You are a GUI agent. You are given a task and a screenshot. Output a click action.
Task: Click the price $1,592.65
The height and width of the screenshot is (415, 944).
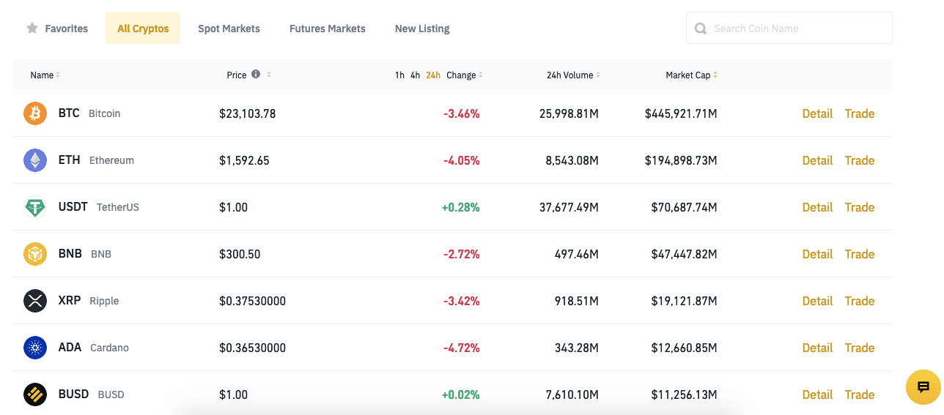pos(244,160)
